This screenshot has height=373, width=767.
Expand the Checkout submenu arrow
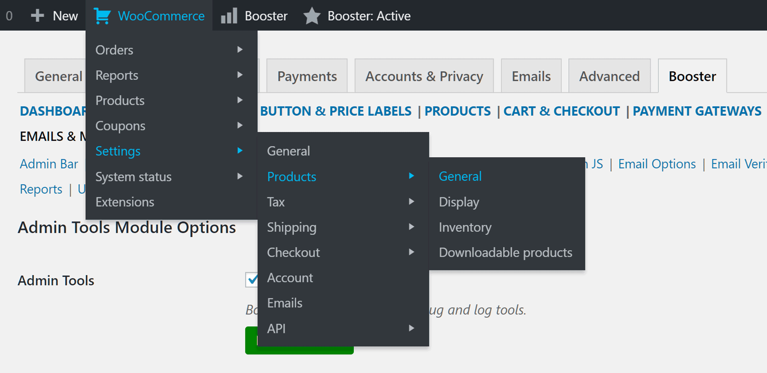411,252
